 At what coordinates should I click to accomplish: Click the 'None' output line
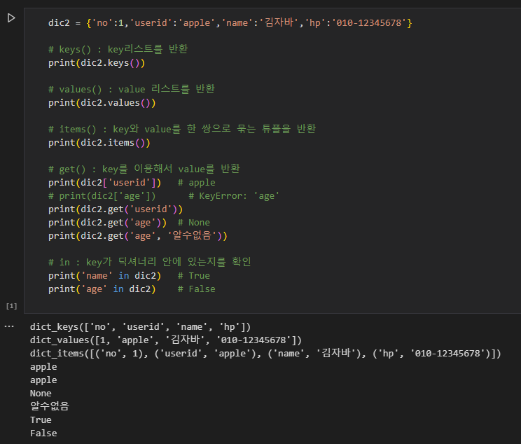[41, 394]
